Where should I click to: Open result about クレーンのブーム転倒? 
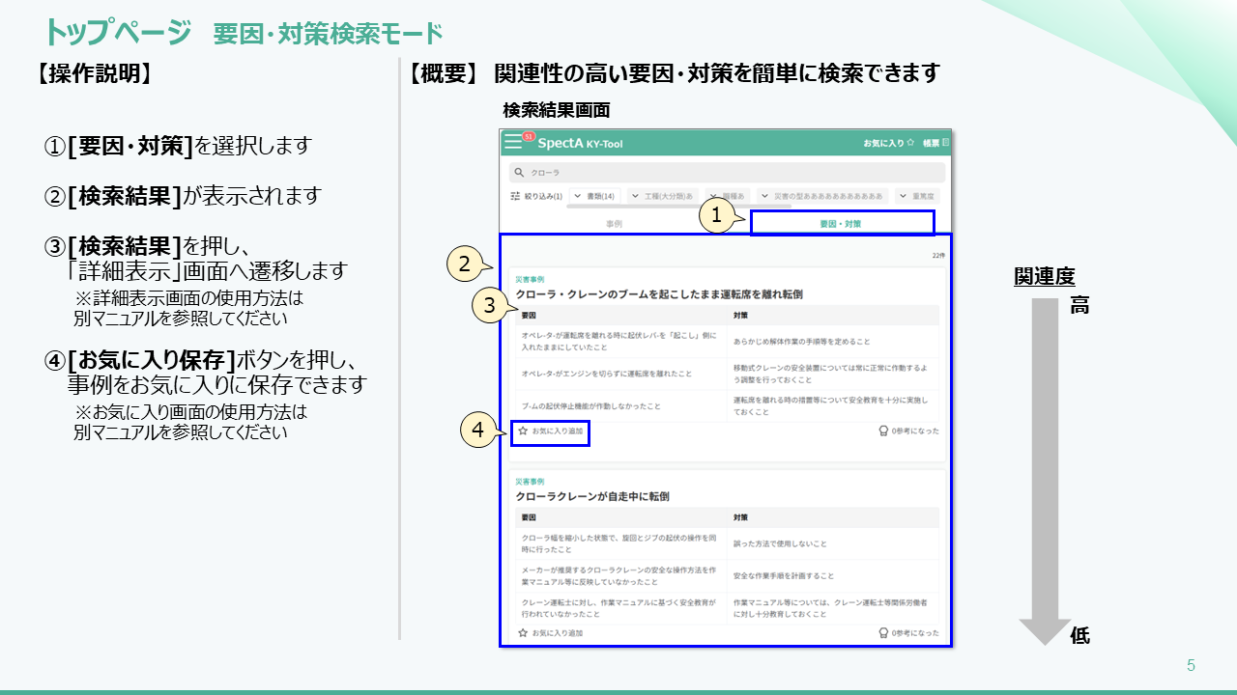pos(659,293)
